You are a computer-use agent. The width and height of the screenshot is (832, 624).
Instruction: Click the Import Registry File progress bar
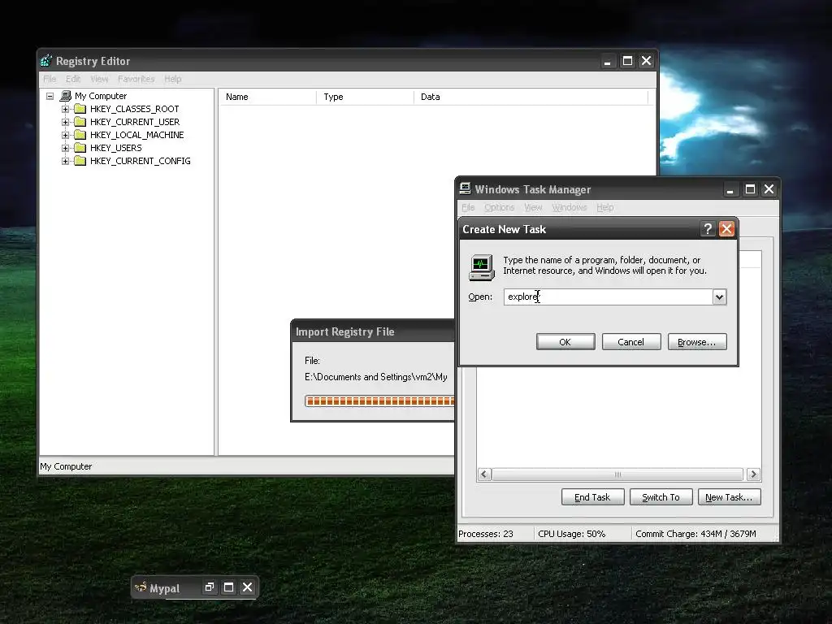pyautogui.click(x=379, y=401)
